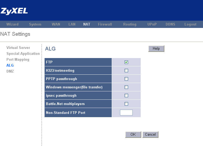Open the Wizard menu
The width and height of the screenshot is (203, 162).
(12, 24)
